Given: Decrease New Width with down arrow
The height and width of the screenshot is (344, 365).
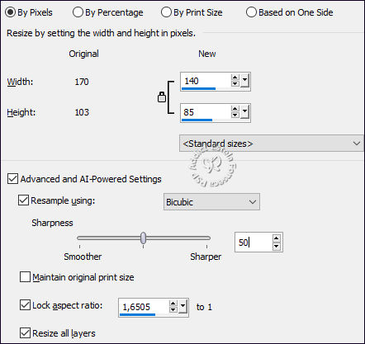Looking at the screenshot, I should tap(235, 83).
